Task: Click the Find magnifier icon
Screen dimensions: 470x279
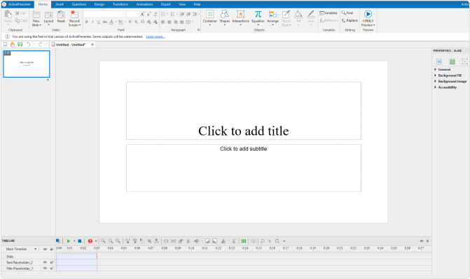Action: [344, 13]
